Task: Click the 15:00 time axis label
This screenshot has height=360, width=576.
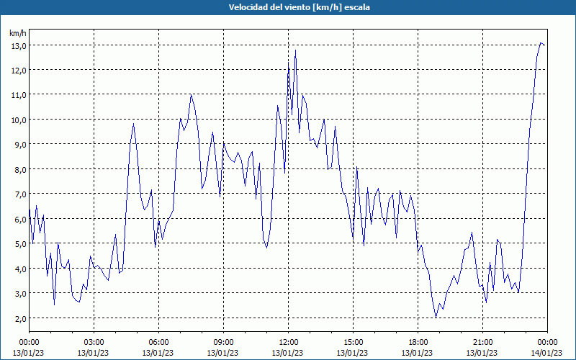Action: click(x=353, y=343)
